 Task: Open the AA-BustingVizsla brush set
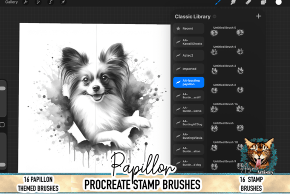click(x=188, y=136)
